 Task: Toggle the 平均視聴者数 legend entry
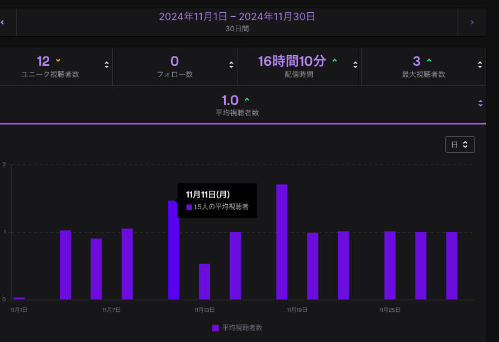[242, 327]
